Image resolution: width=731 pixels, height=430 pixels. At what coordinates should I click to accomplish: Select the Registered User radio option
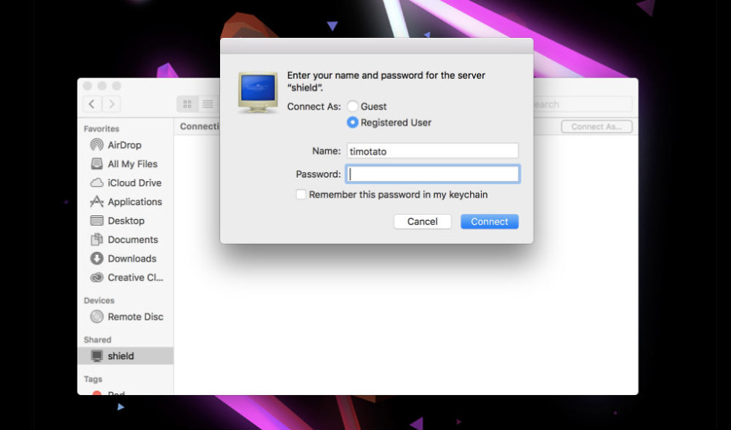tap(353, 122)
